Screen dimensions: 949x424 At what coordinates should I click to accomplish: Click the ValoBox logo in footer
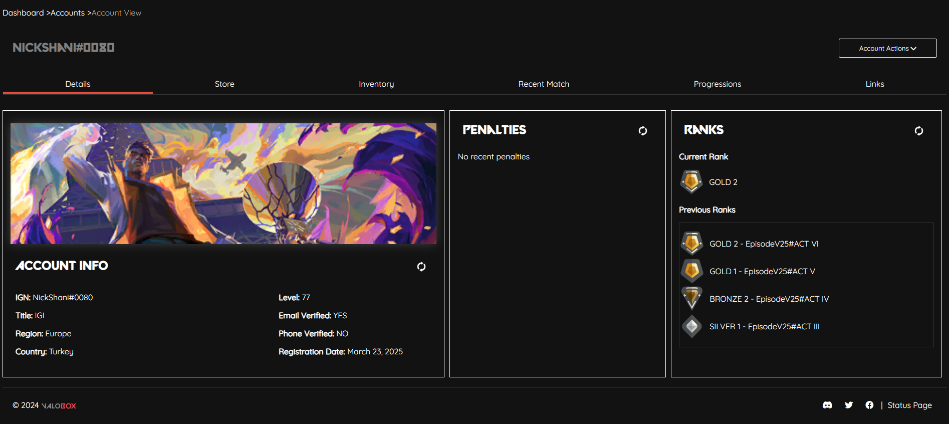pos(59,405)
